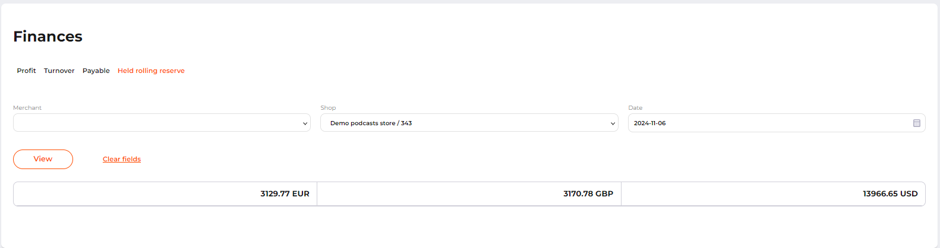Select the Payable tab

coord(96,71)
